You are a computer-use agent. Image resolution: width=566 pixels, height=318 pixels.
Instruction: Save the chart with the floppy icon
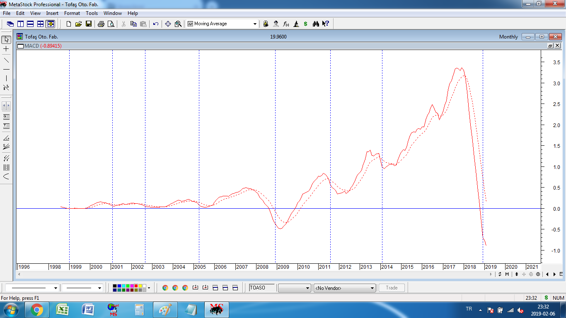(89, 24)
